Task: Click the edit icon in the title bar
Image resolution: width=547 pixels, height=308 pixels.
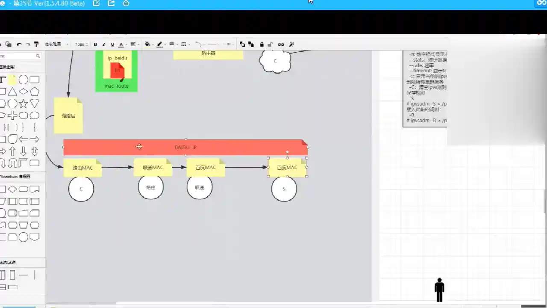Action: click(x=96, y=3)
